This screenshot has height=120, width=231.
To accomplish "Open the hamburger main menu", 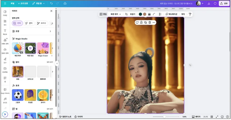I will click(x=5, y=3).
